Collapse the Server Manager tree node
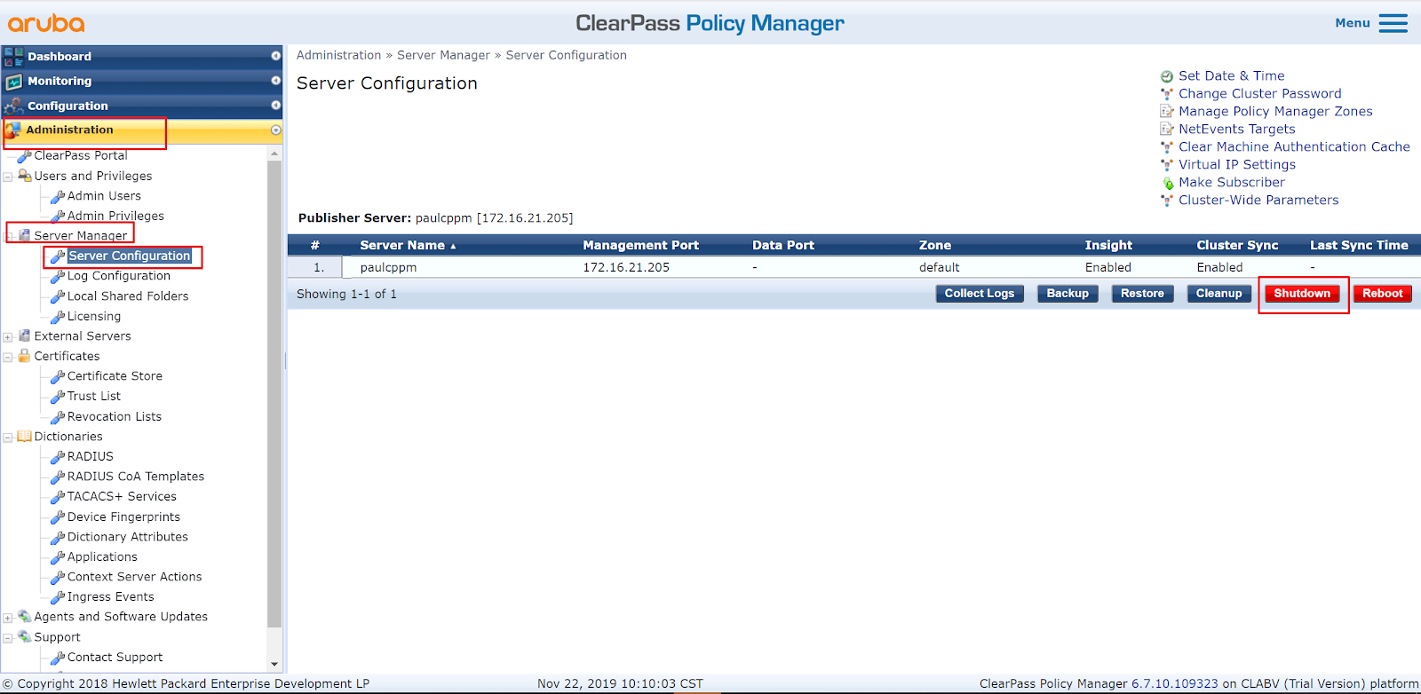This screenshot has height=694, width=1421. (8, 236)
